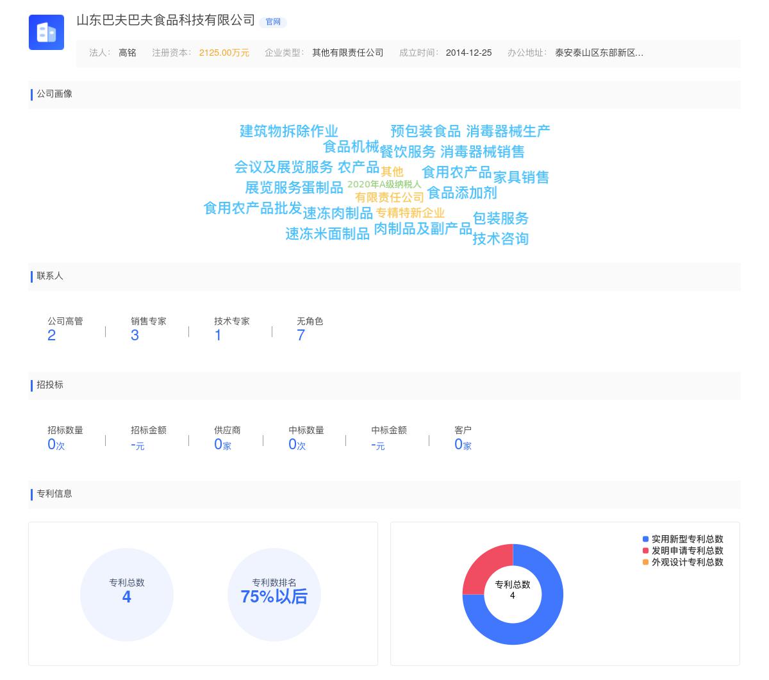This screenshot has width=769, height=680.
Task: Click the company logo icon
Action: click(46, 32)
